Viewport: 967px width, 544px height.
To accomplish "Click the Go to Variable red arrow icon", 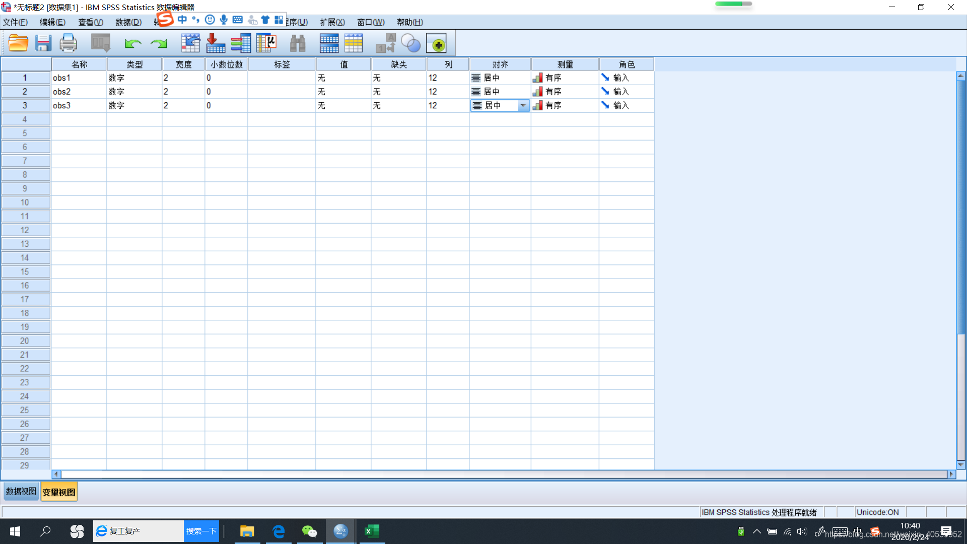I will (x=216, y=43).
